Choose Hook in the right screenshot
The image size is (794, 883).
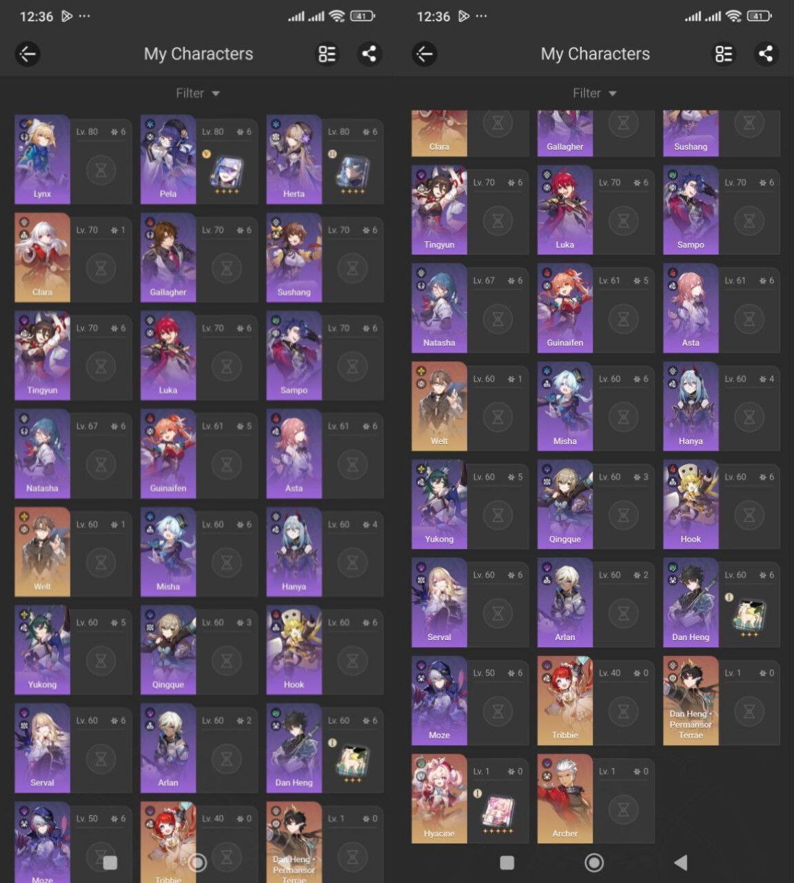point(722,504)
